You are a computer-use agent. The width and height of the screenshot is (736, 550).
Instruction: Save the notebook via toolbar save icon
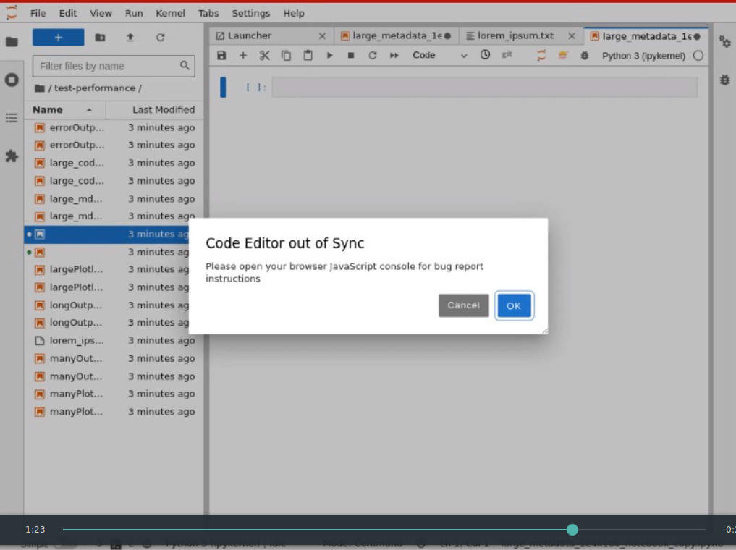(221, 54)
